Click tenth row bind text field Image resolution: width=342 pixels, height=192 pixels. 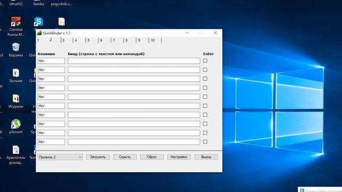(134, 142)
